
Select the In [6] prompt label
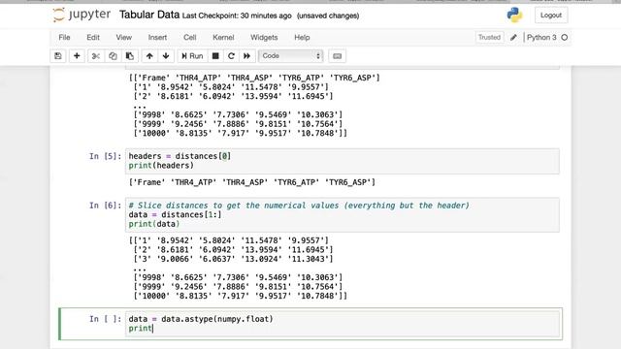(x=105, y=206)
